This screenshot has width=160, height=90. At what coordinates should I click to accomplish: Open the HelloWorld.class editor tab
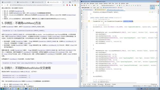100,10
